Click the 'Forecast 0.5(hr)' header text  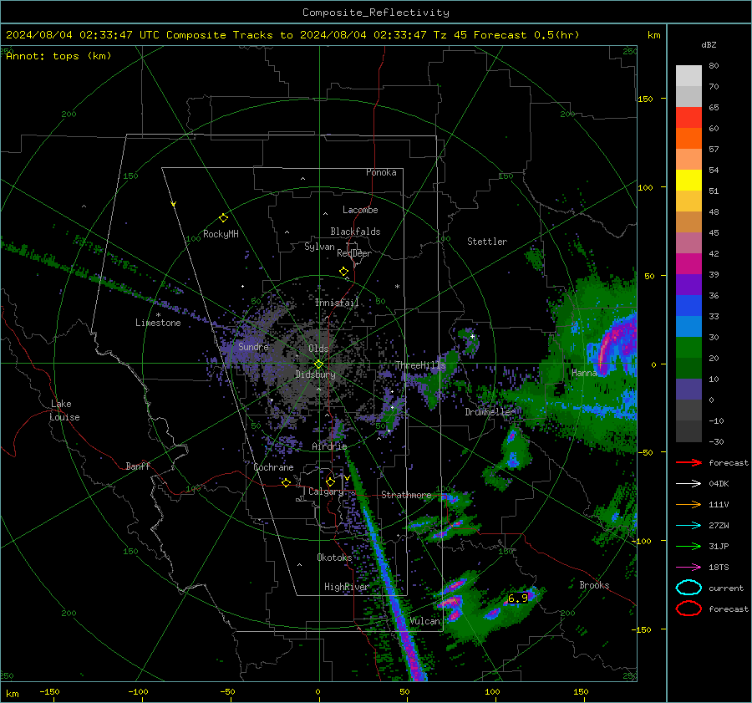526,35
